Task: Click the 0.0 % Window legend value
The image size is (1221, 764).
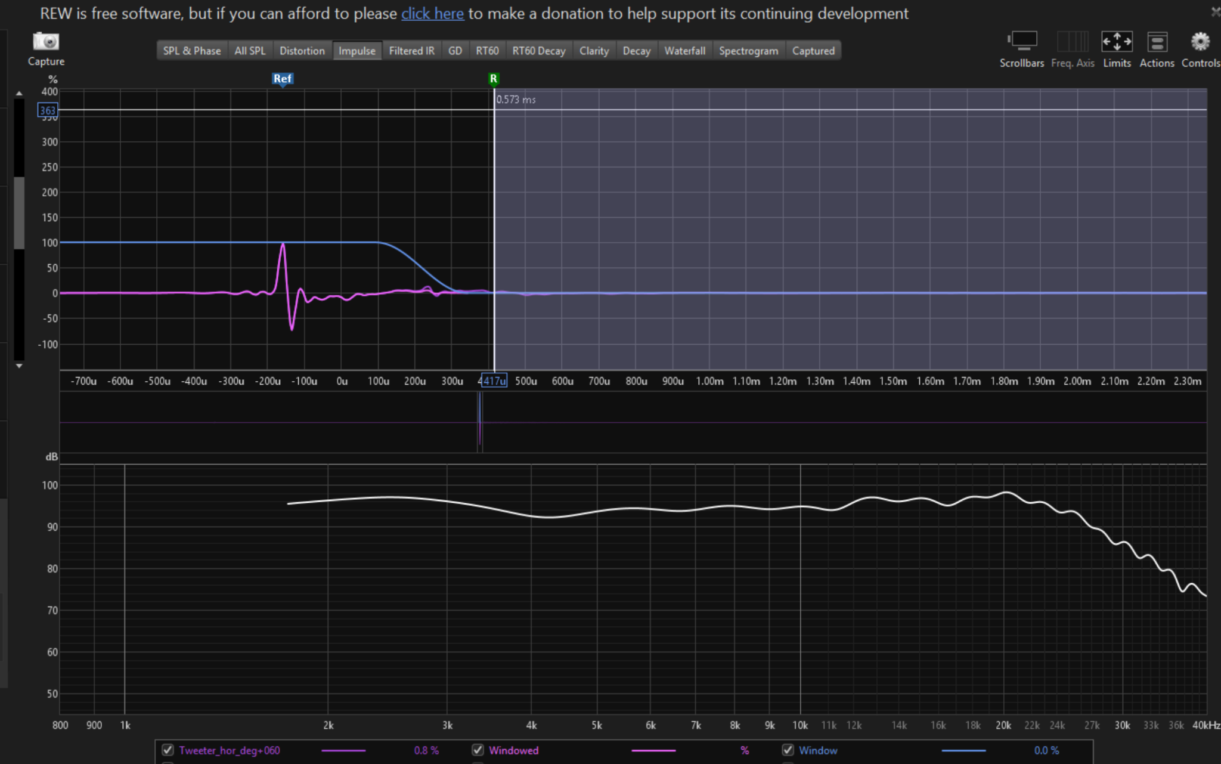Action: pos(1046,750)
